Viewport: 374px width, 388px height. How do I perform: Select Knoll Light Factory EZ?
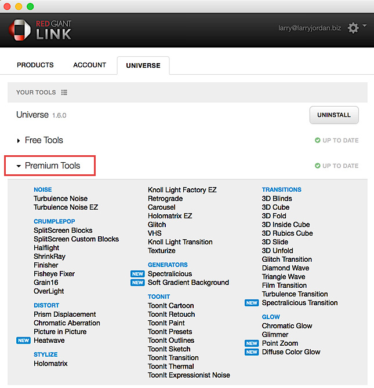tap(182, 190)
